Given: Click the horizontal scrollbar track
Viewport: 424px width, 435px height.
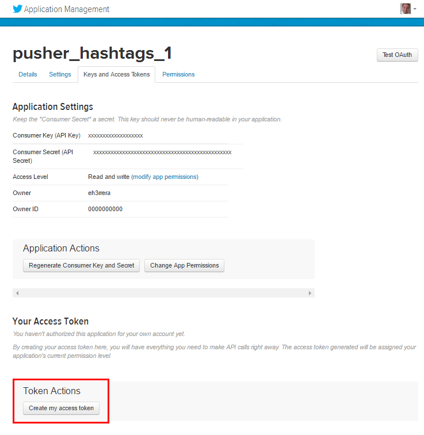Looking at the screenshot, I should pyautogui.click(x=163, y=293).
